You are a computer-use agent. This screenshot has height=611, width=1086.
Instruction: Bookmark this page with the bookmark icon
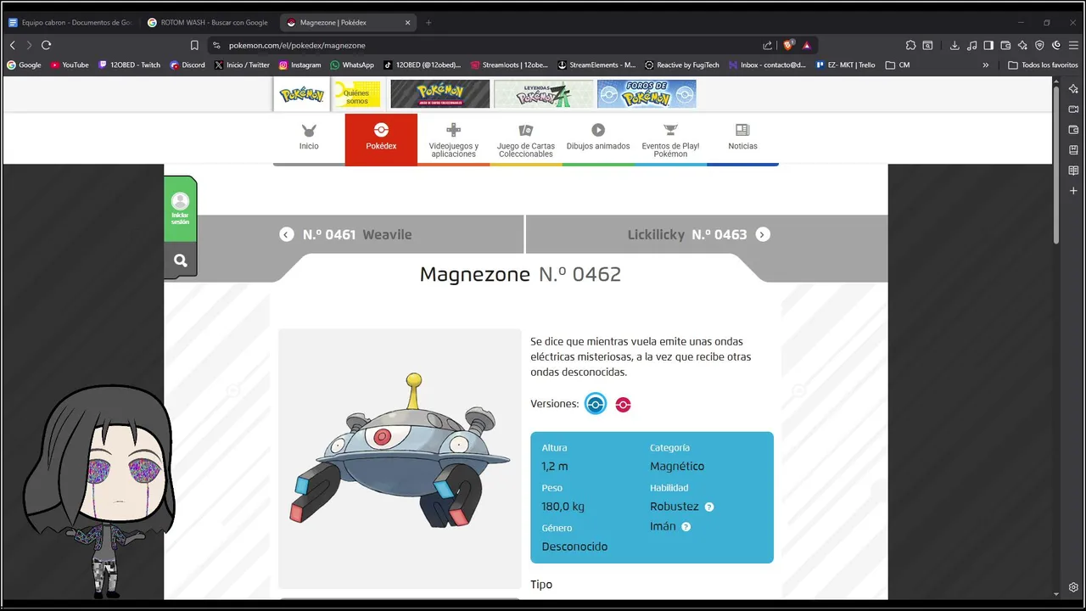tap(194, 45)
